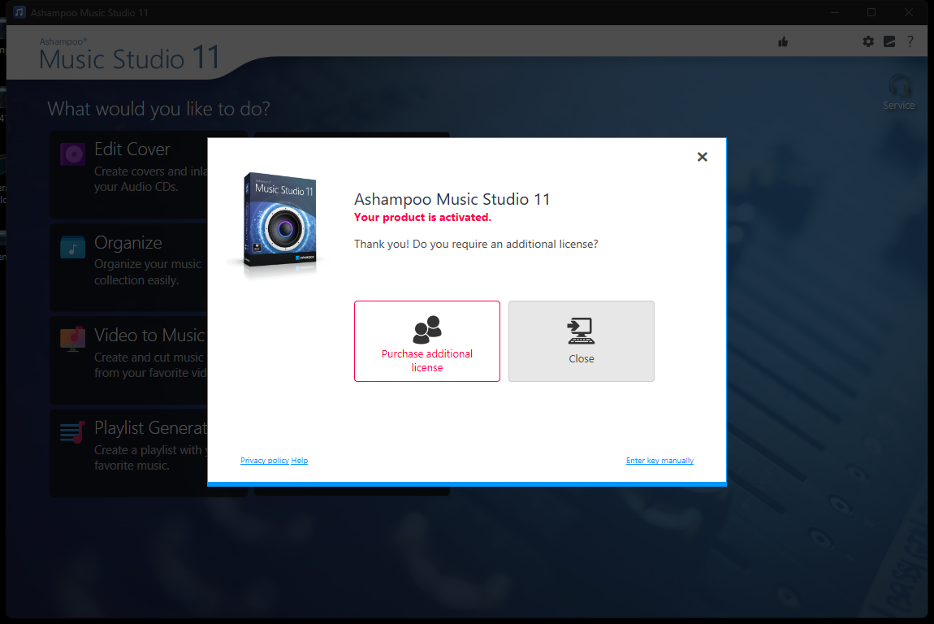Open the Service headphones icon

[899, 93]
